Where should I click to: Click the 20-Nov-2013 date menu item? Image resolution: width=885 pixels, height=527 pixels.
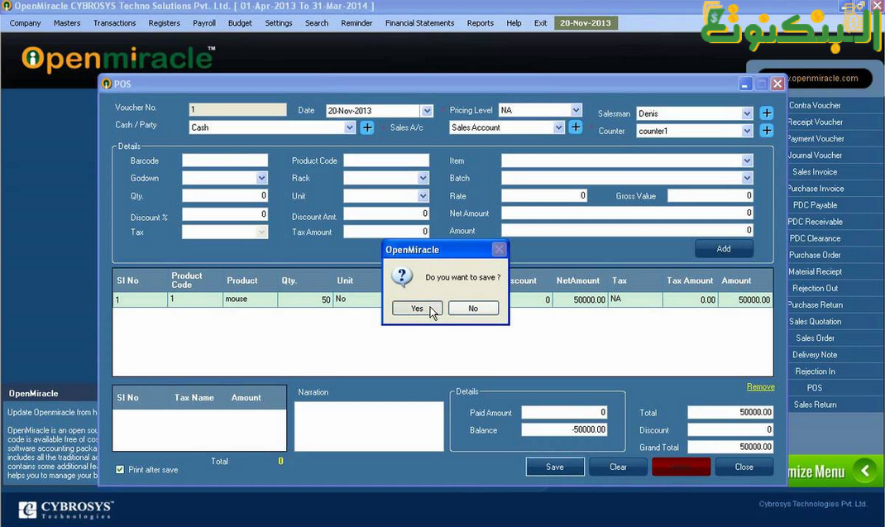pos(586,23)
